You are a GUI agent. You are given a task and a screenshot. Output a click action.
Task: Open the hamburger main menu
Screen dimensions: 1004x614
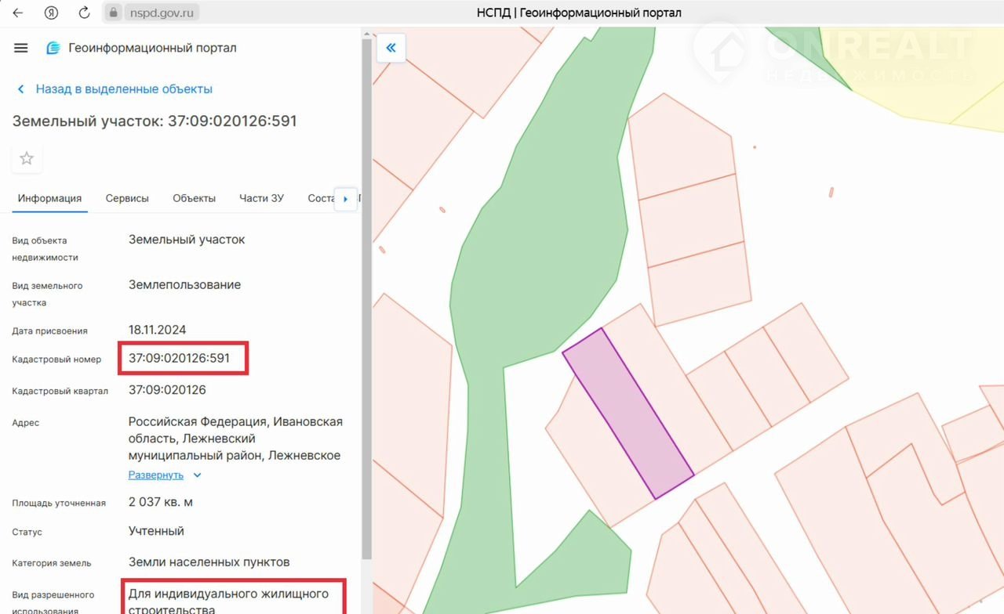[x=21, y=48]
